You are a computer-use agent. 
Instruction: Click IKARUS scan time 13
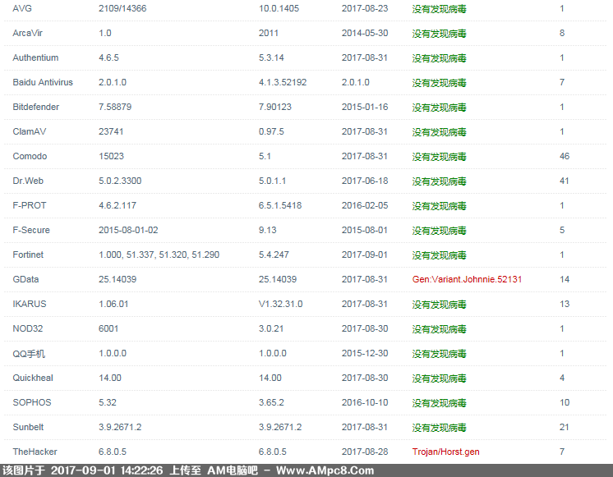pyautogui.click(x=565, y=304)
